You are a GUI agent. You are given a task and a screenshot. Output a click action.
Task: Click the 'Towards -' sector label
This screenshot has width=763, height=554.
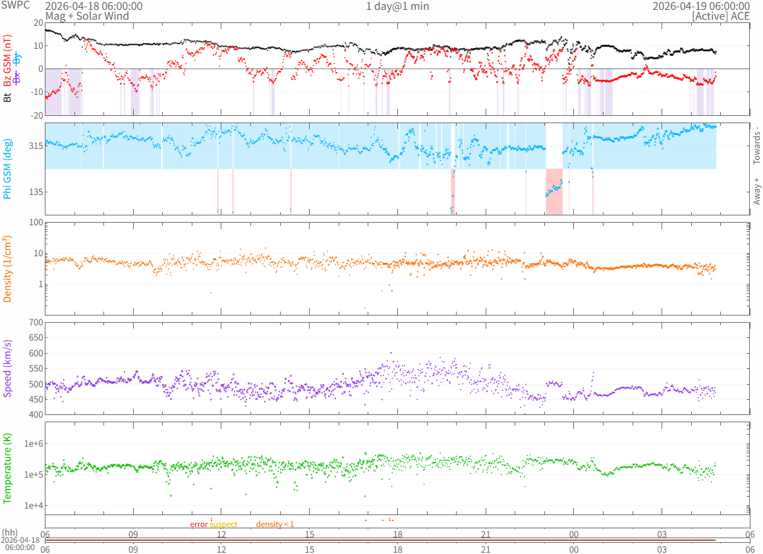point(756,145)
